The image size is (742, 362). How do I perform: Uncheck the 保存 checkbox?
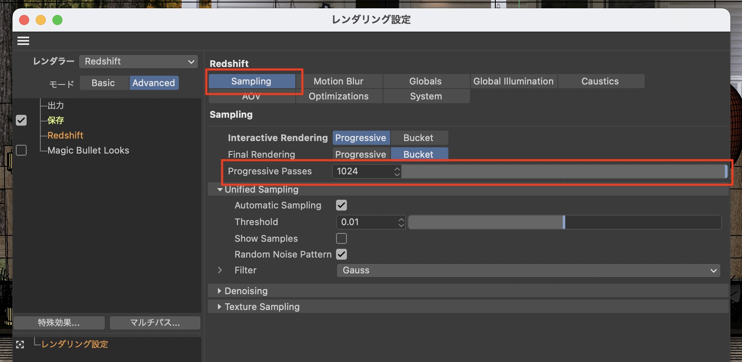[x=21, y=120]
